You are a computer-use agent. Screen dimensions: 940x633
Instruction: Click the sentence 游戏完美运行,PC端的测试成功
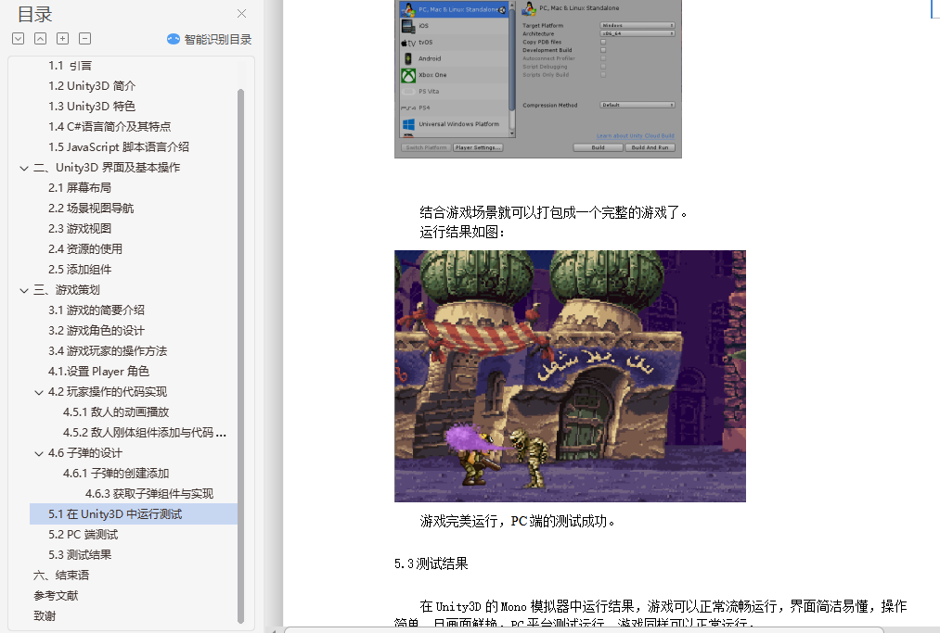click(518, 521)
